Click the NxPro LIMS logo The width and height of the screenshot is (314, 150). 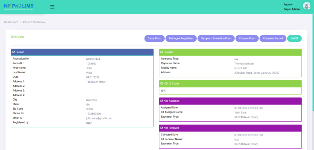click(19, 7)
